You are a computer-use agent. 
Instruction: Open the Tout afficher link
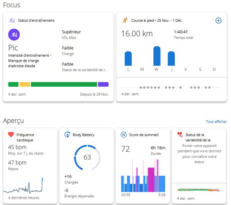(216, 122)
